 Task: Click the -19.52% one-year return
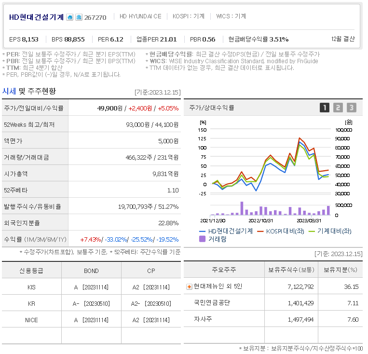coord(167,240)
